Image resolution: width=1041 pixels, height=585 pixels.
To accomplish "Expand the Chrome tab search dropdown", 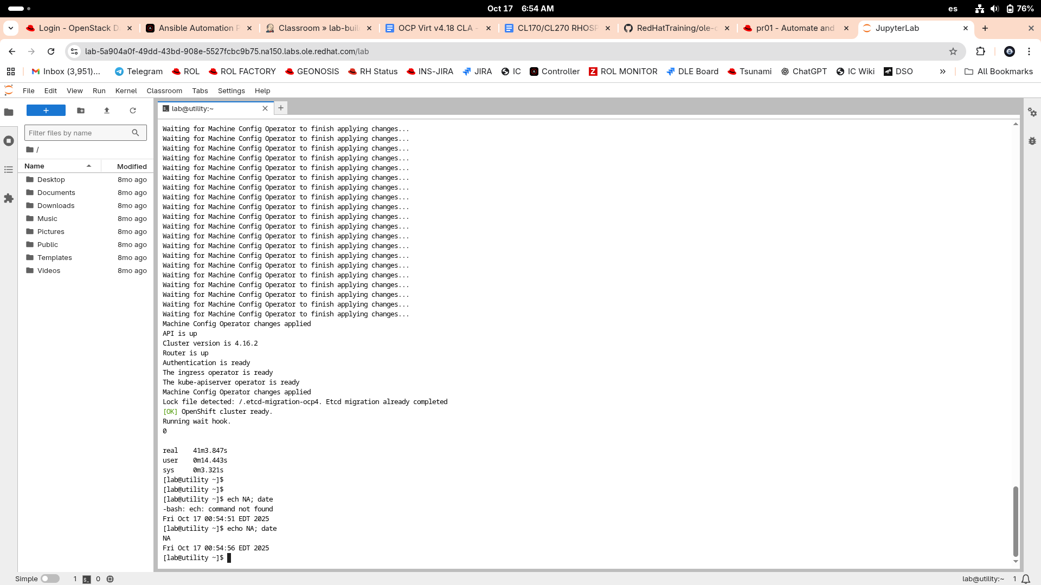I will coord(11,28).
